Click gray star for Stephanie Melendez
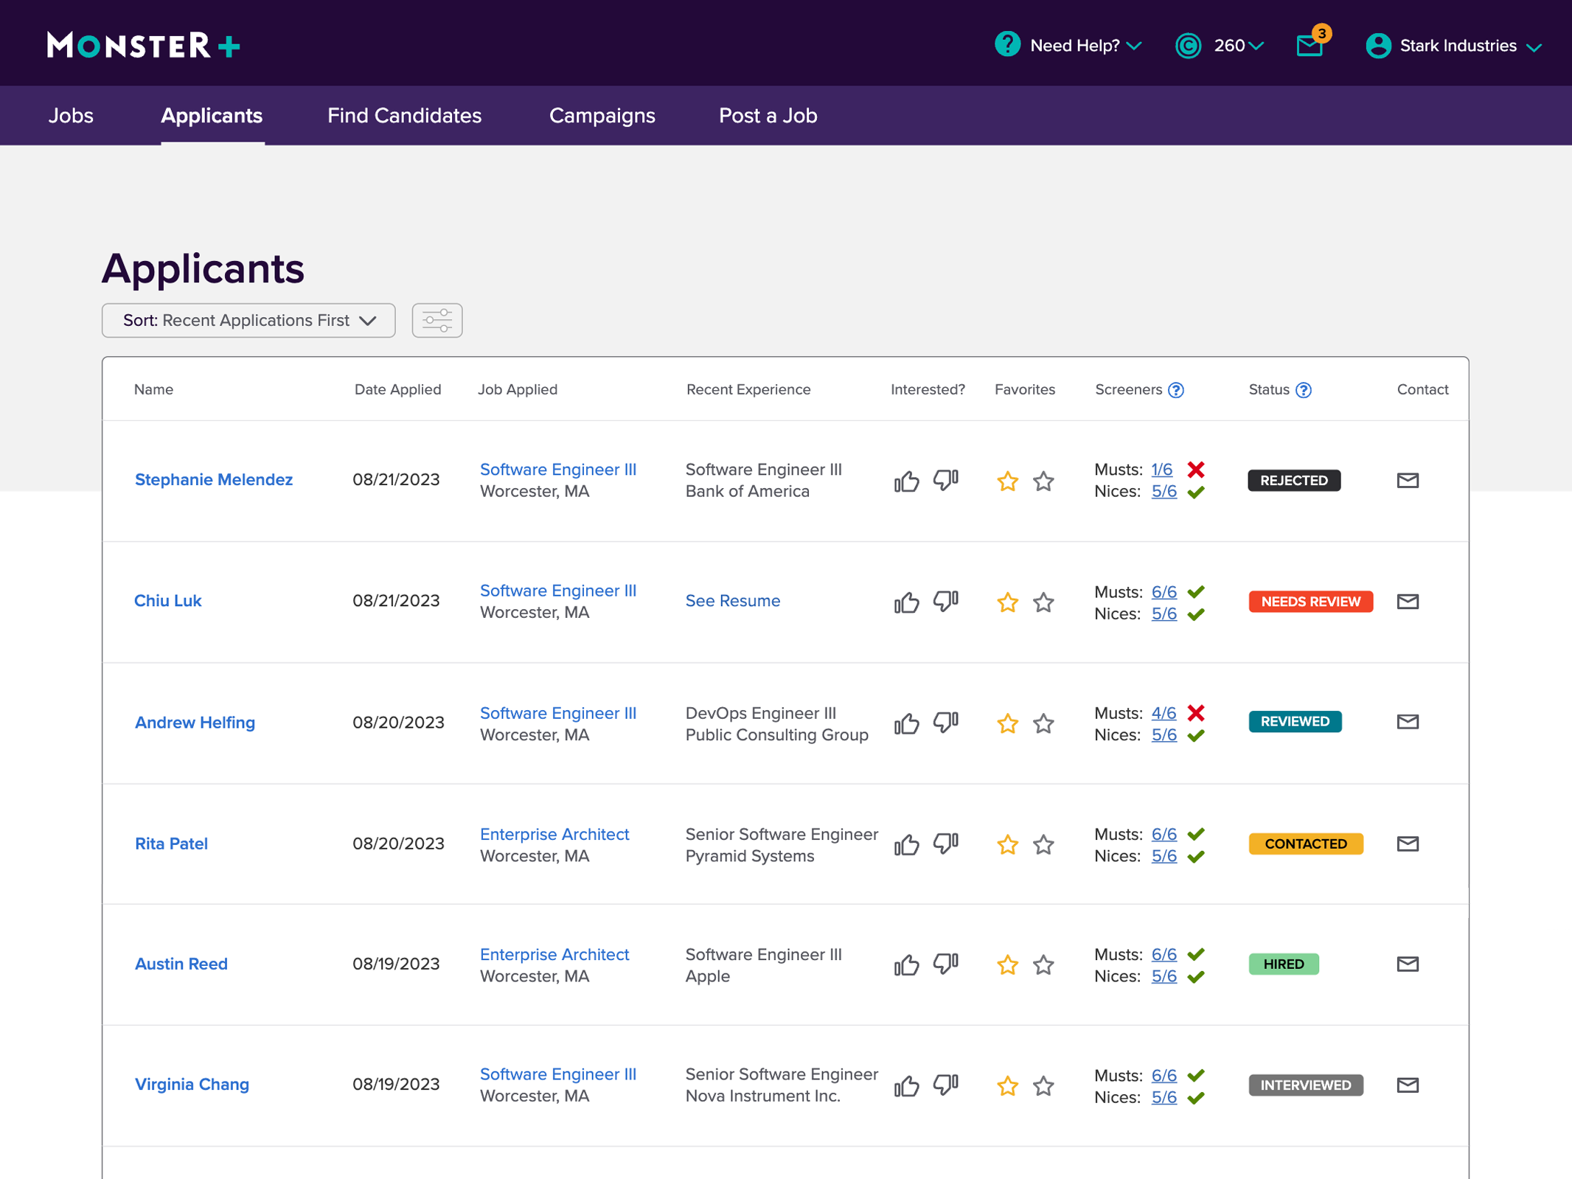Viewport: 1572px width, 1179px height. pyautogui.click(x=1043, y=481)
